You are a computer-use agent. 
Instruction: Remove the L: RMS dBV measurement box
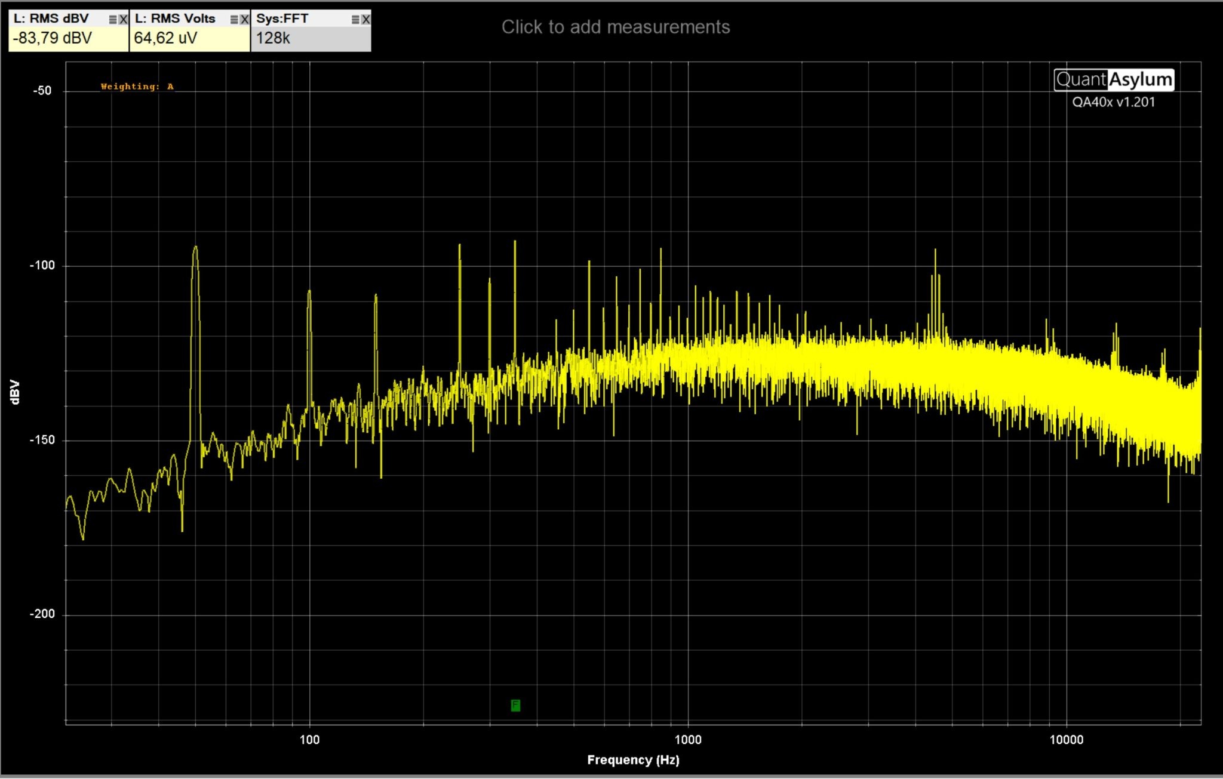tap(123, 20)
